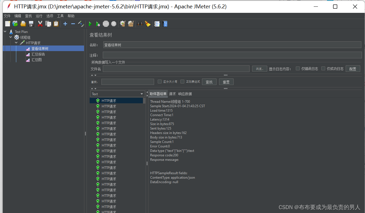The image size is (365, 213).
Task: Toggle the 正则表达式 checkbox
Action: (x=182, y=82)
